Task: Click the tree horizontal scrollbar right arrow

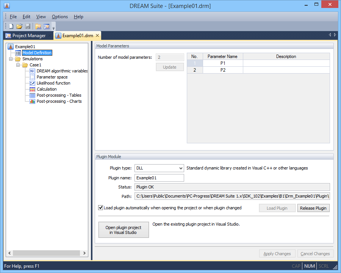Action: click(84, 253)
